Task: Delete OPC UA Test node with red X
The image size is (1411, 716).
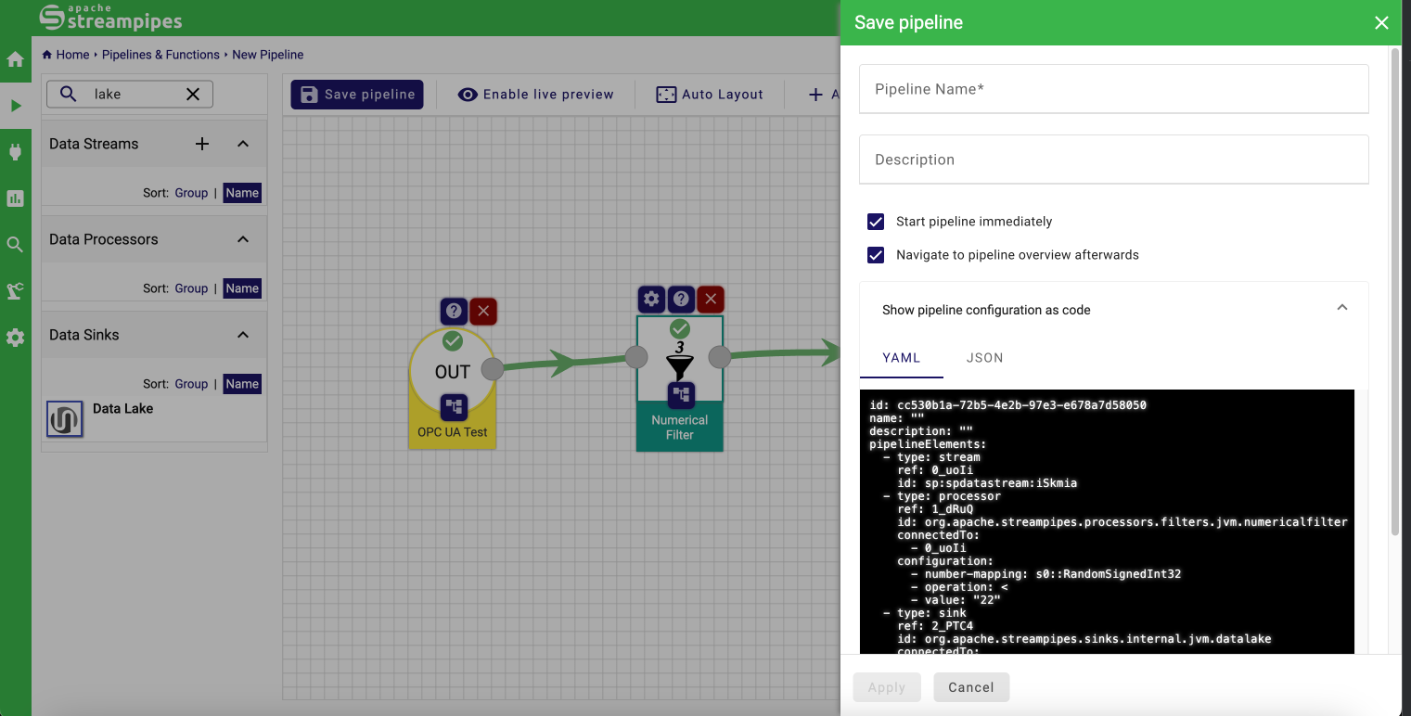Action: pyautogui.click(x=483, y=312)
